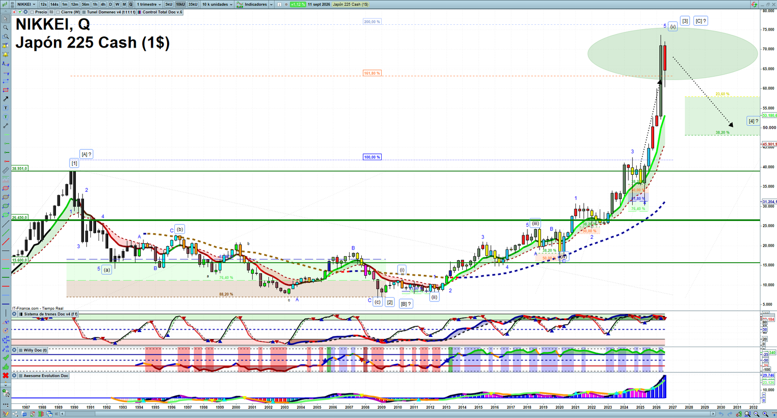
Task: Toggle the 35kU view setting
Action: pos(193,4)
